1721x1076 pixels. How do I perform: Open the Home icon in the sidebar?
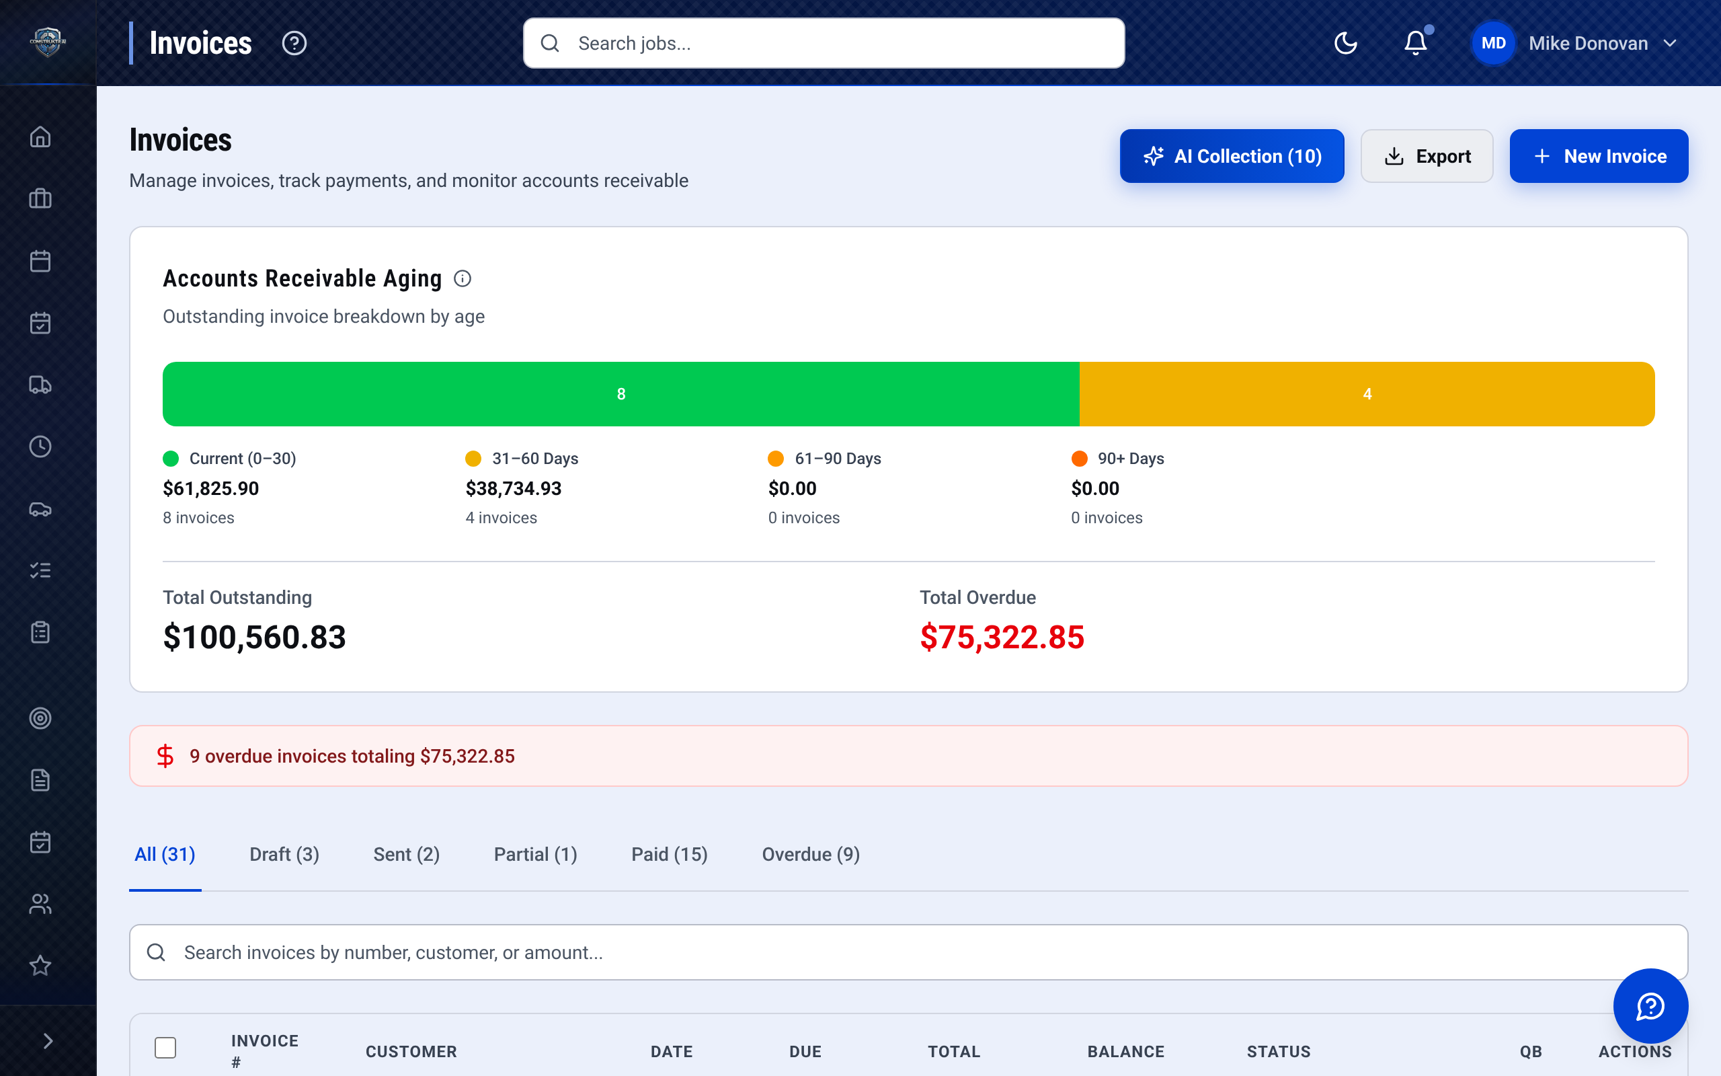tap(40, 137)
